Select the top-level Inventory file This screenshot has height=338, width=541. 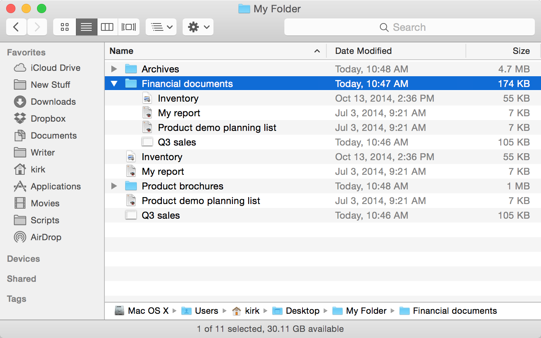click(x=323, y=157)
